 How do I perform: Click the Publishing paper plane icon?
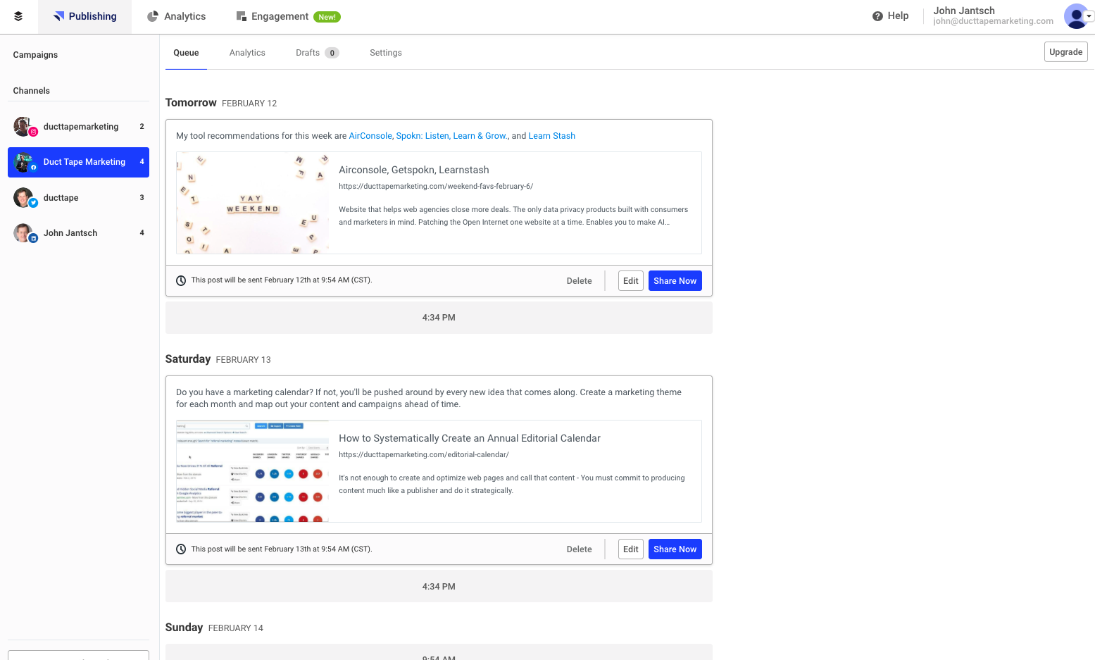point(59,16)
